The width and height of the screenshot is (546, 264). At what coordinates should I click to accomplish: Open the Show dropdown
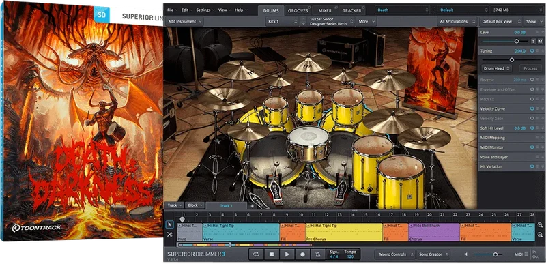tap(534, 22)
